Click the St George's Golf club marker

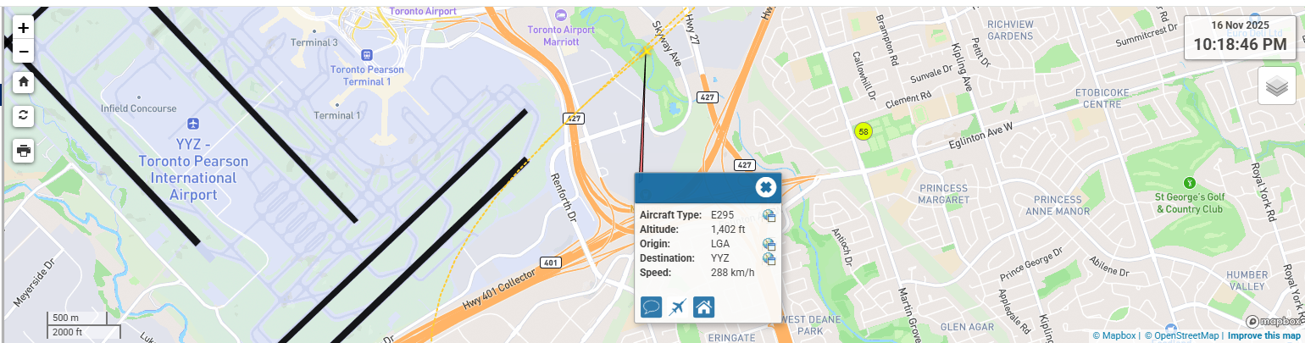(x=1189, y=182)
